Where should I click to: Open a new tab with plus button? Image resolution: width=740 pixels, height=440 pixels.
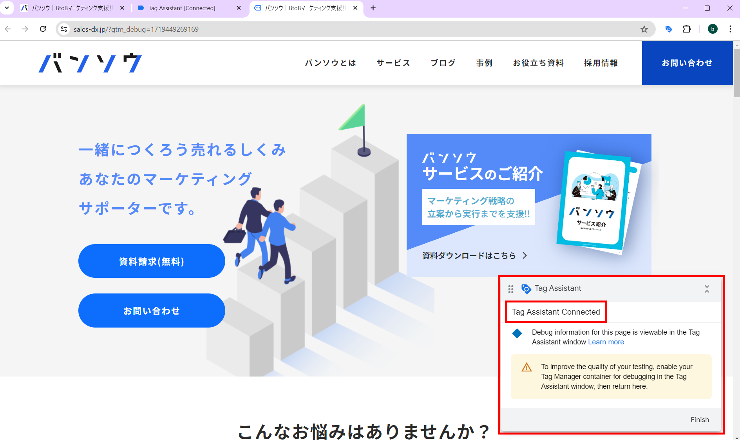pyautogui.click(x=373, y=8)
